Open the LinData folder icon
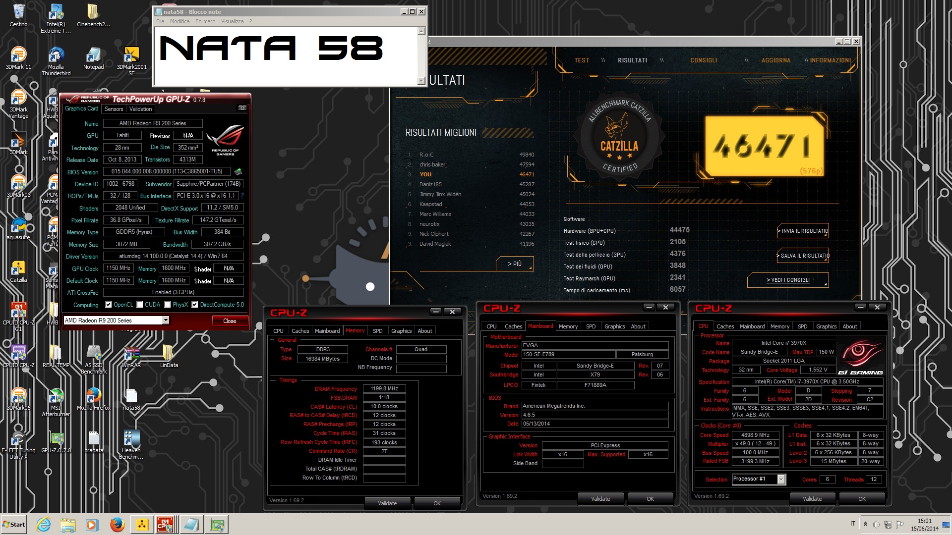952x535 pixels. click(x=169, y=356)
